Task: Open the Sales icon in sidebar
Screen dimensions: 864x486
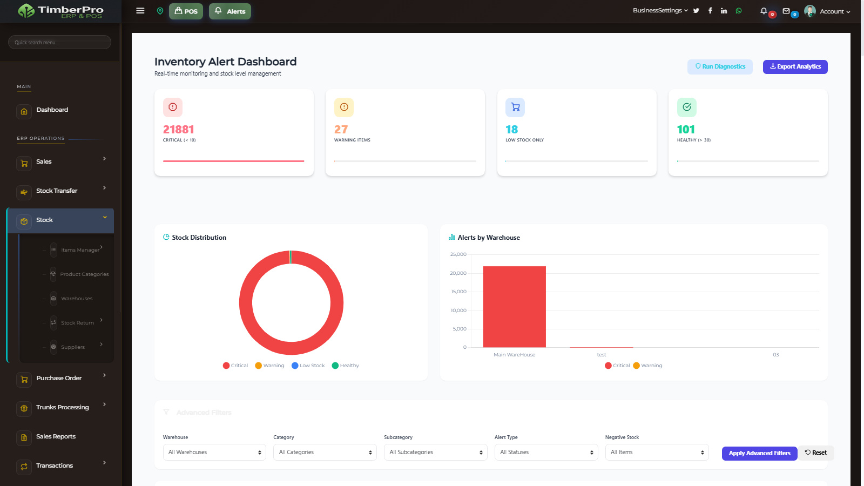Action: [24, 163]
